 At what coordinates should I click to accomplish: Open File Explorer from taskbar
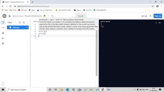coord(62,90)
